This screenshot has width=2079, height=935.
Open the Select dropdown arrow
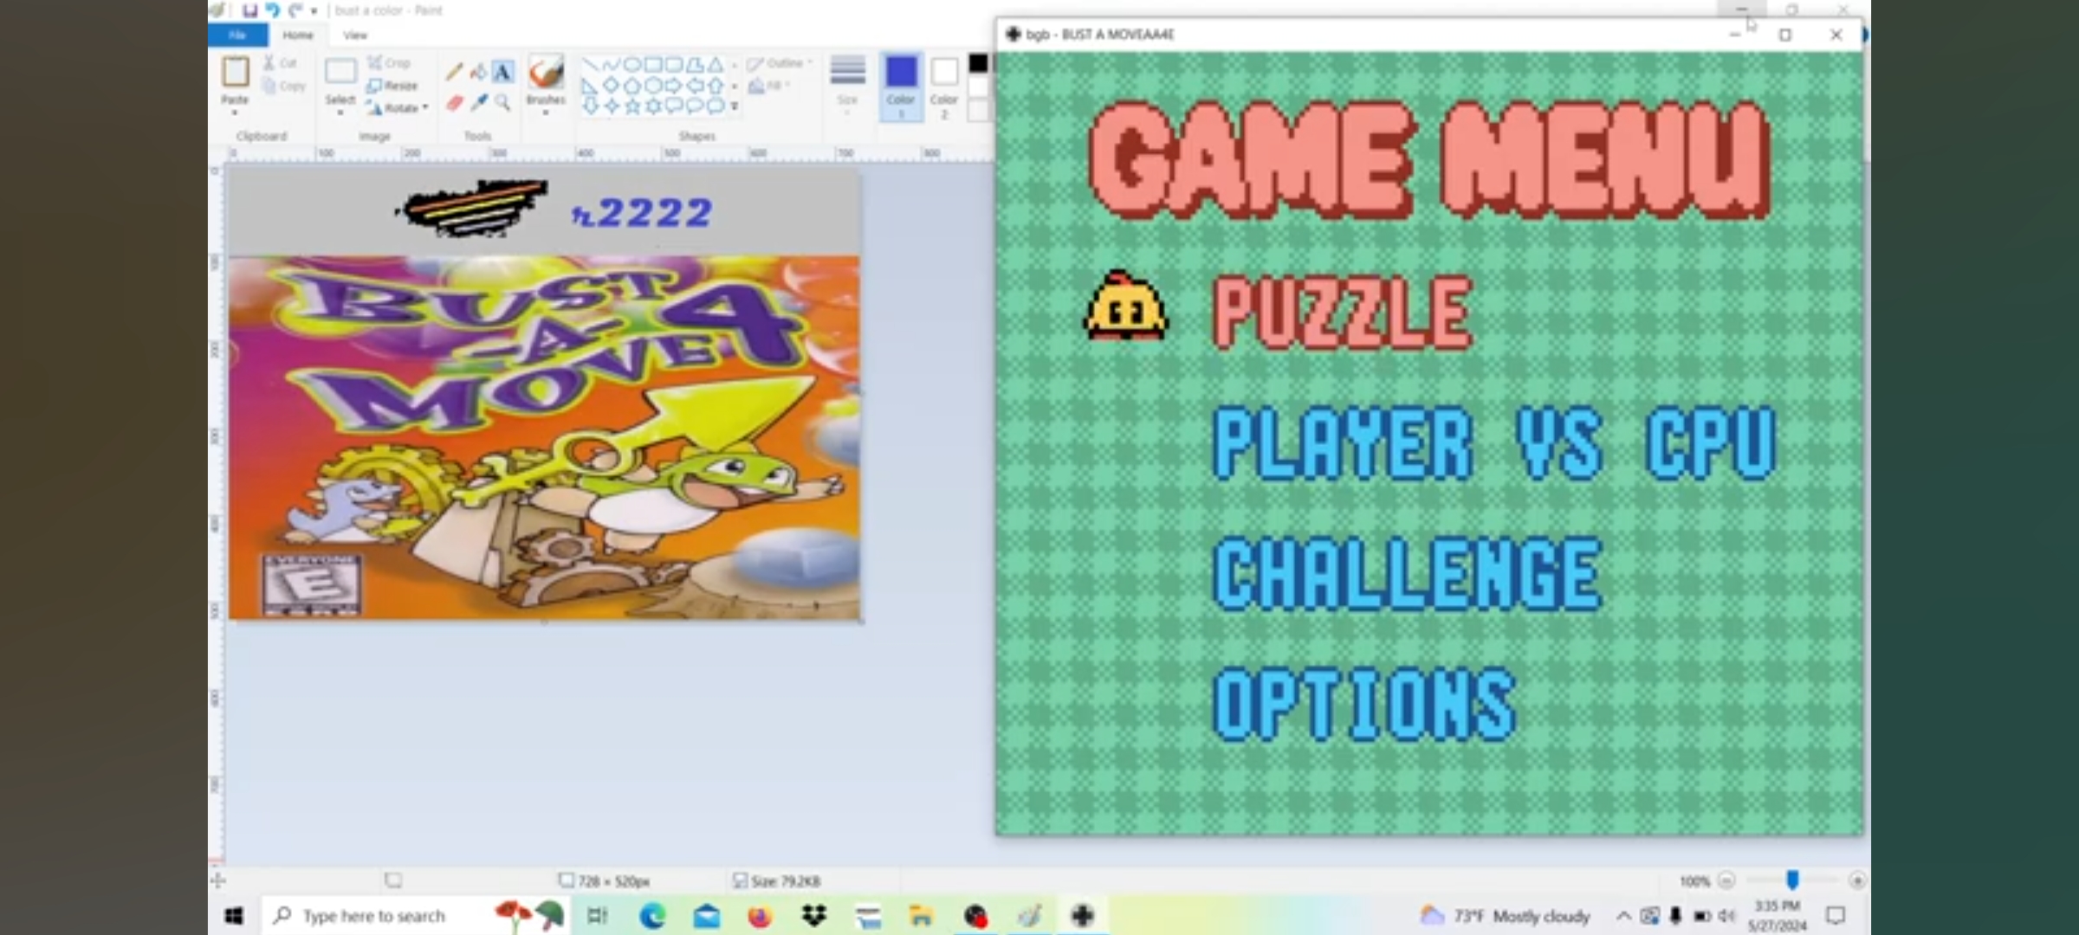tap(340, 113)
